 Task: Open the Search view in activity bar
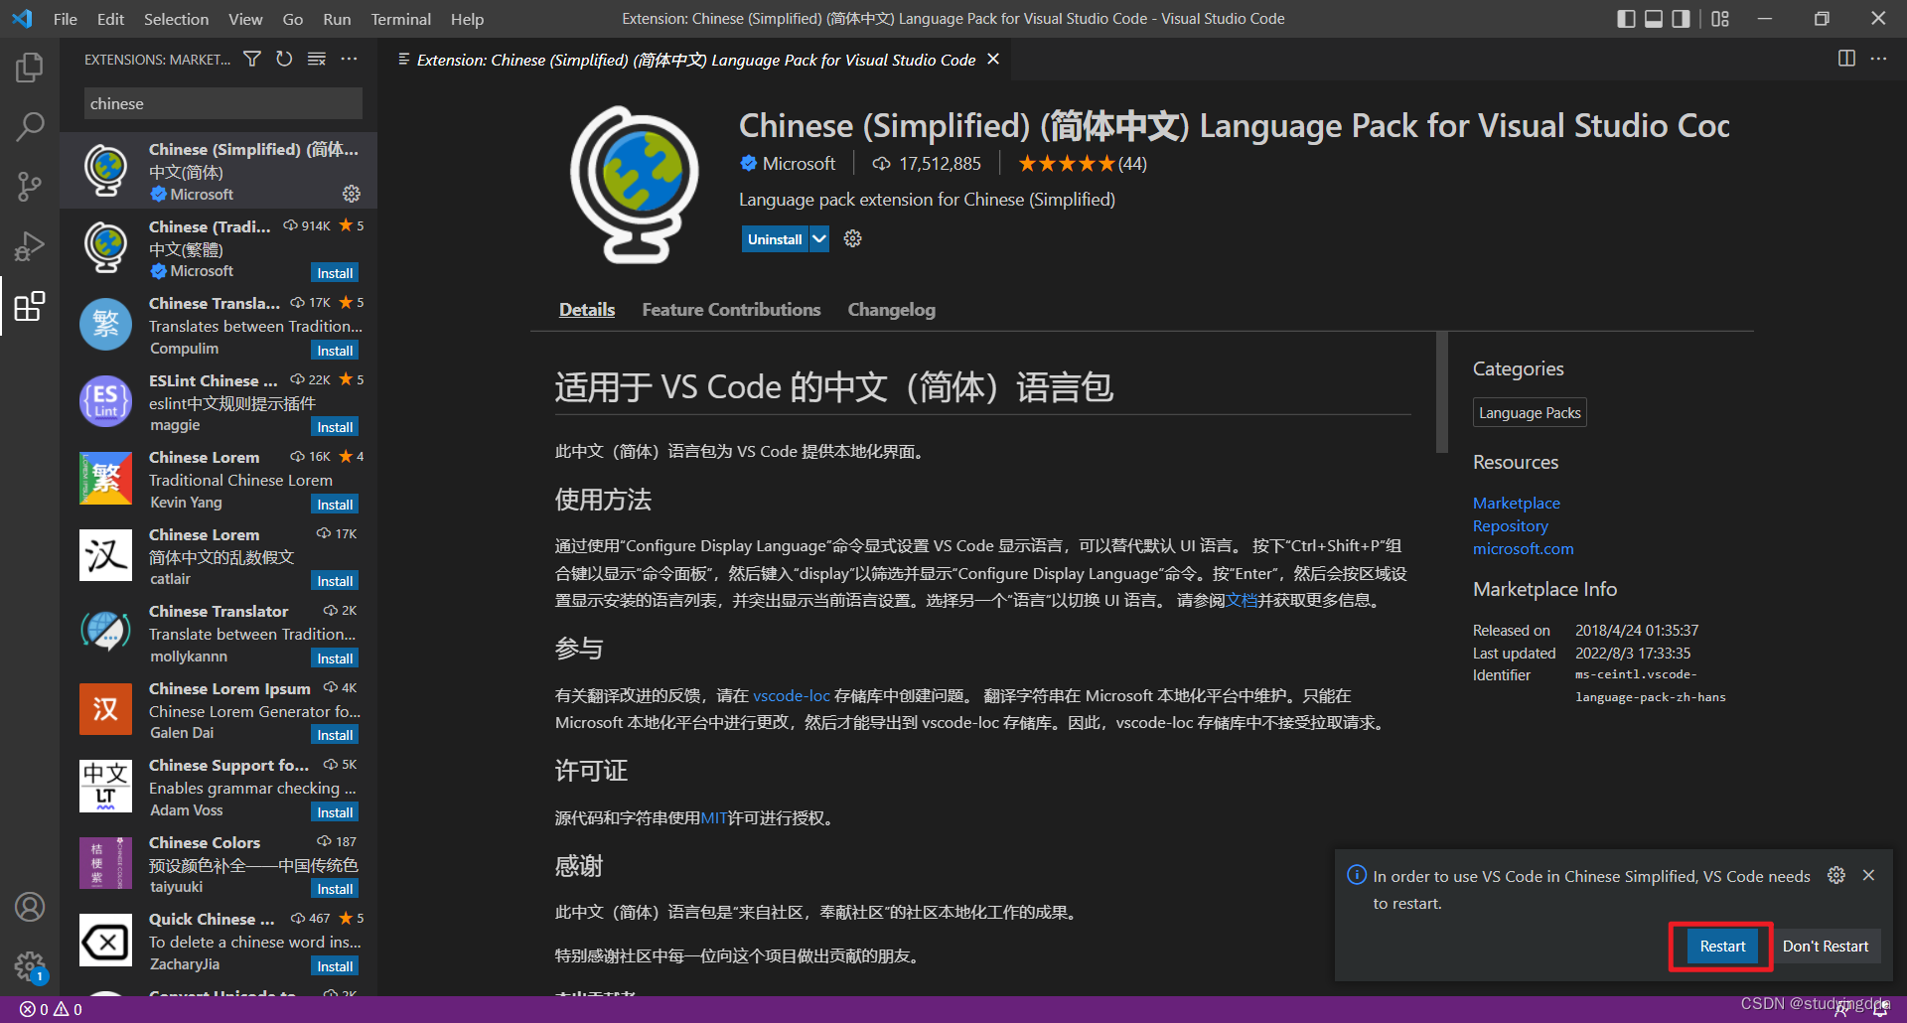pos(30,126)
